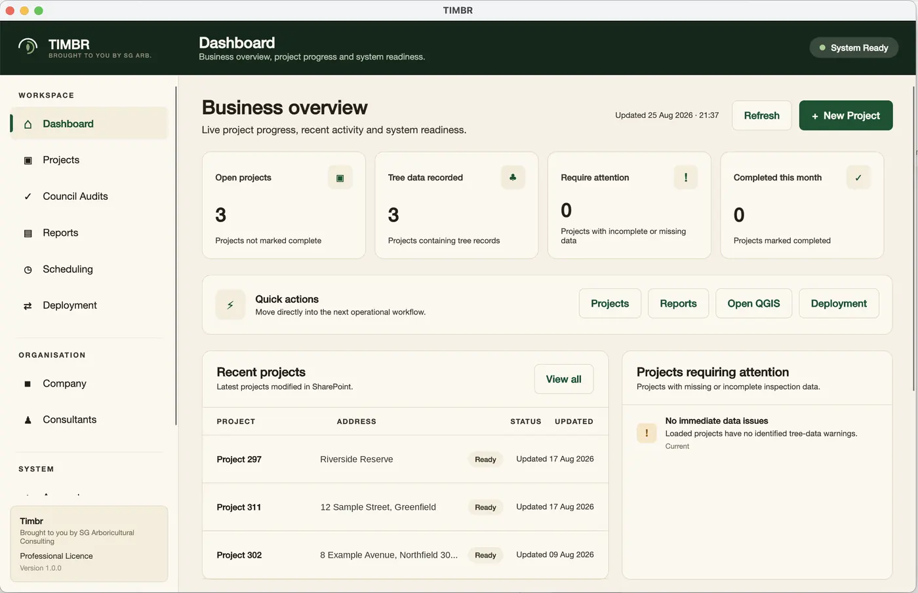The width and height of the screenshot is (918, 593).
Task: Click the Company square icon
Action: click(28, 384)
